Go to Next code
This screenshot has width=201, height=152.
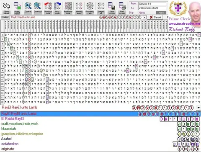pos(57,8)
